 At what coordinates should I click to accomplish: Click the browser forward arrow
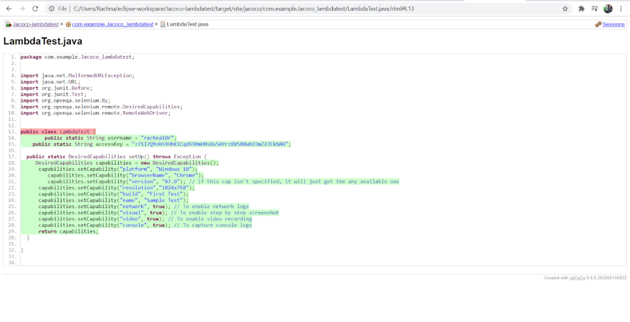tap(22, 9)
